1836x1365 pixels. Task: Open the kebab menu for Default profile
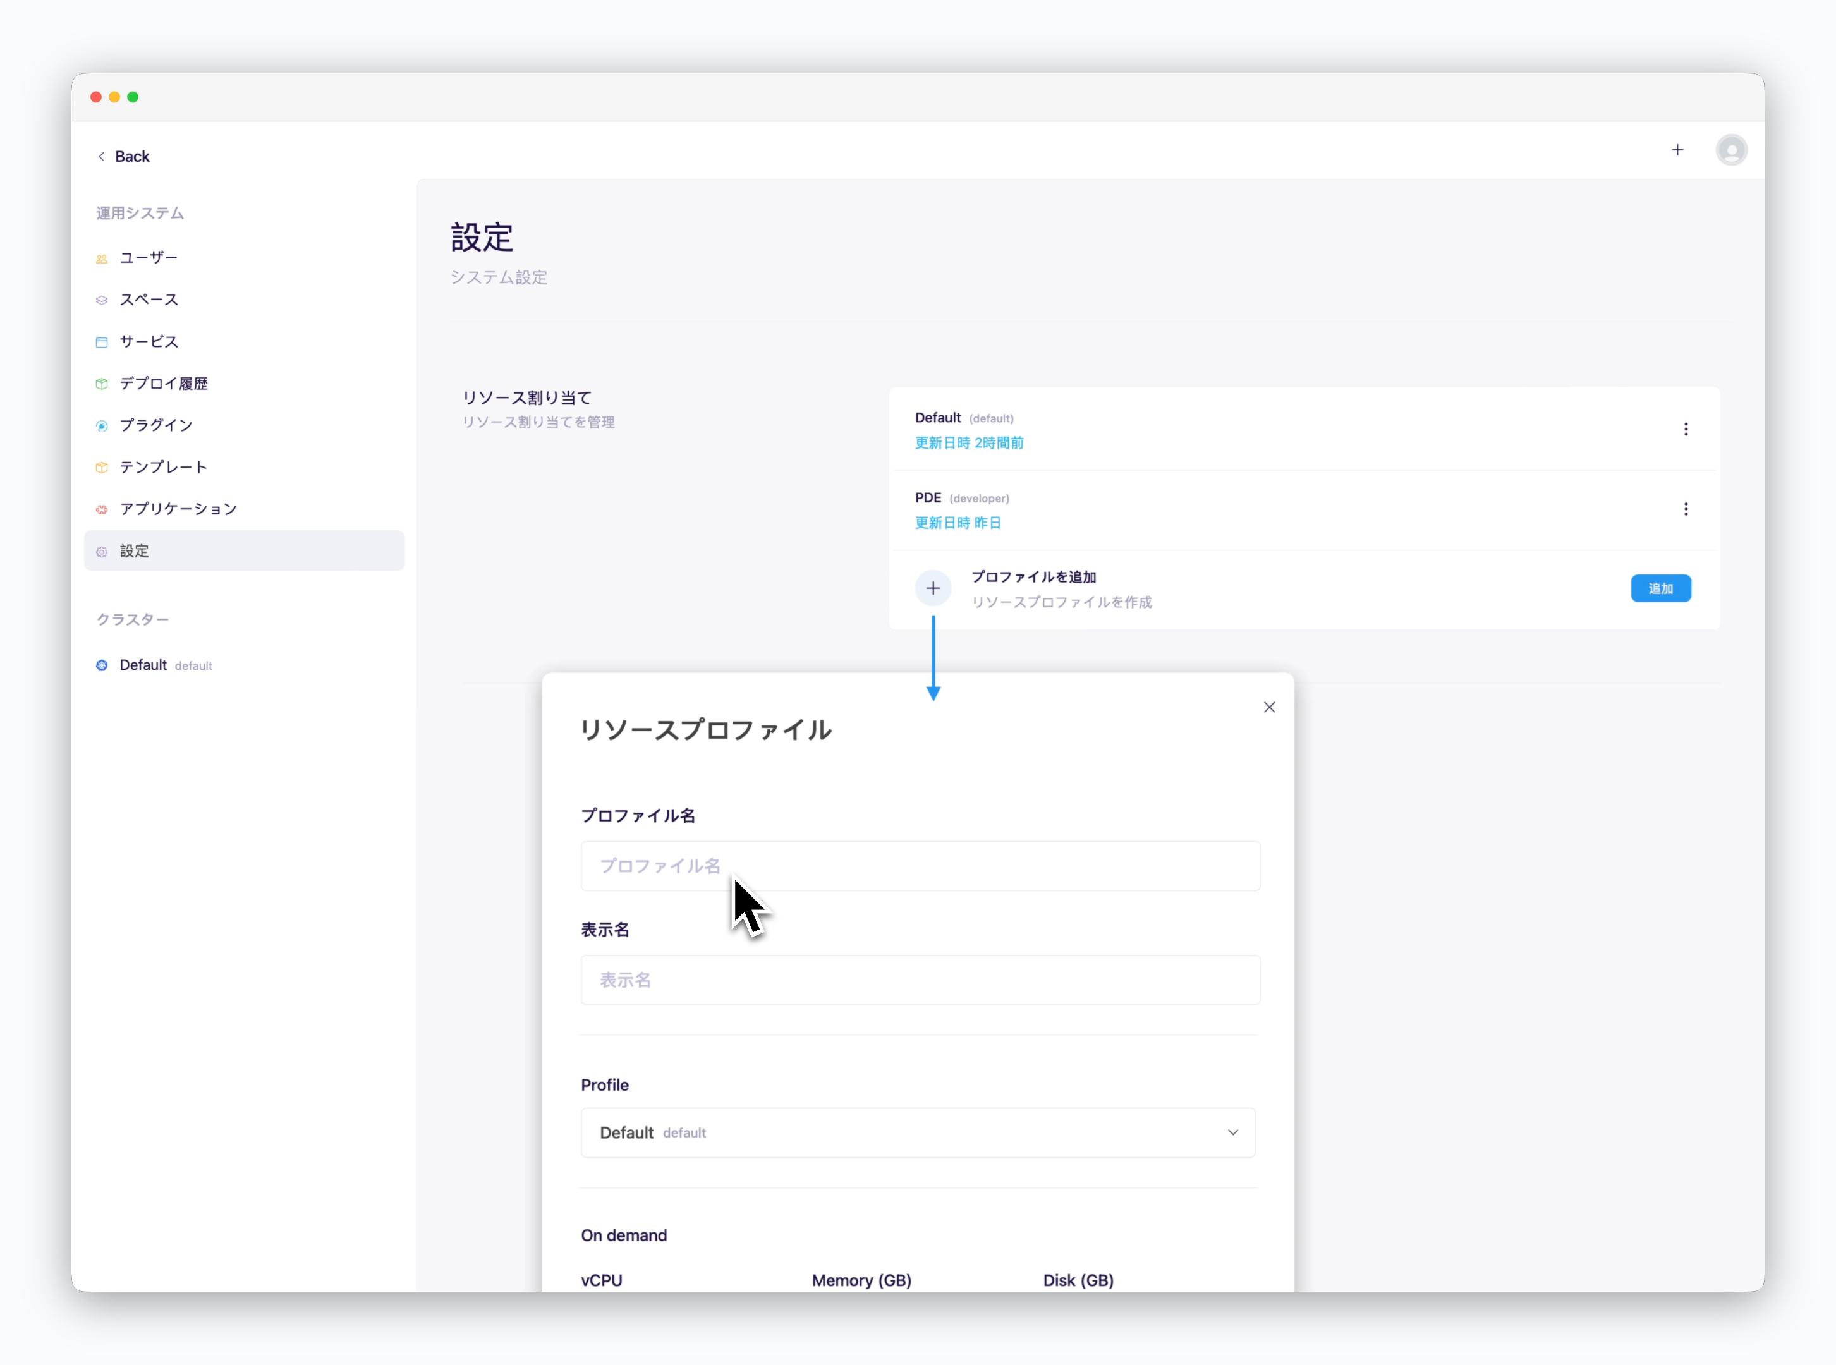[1686, 430]
